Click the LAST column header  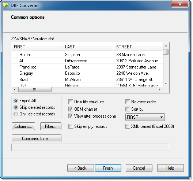[x=88, y=47]
